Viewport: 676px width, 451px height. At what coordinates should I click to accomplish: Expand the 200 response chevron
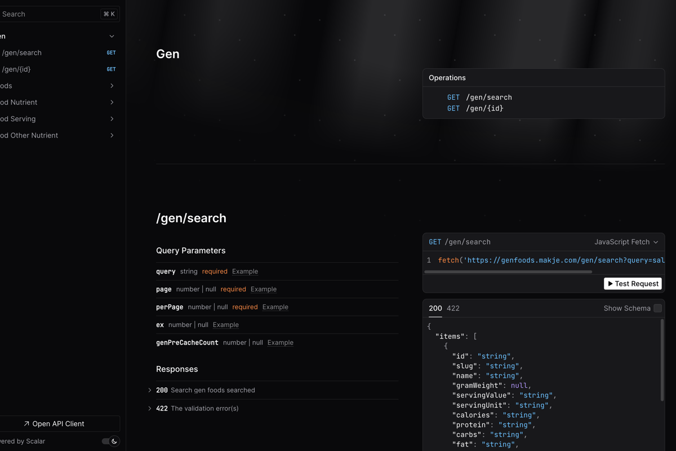coord(150,390)
